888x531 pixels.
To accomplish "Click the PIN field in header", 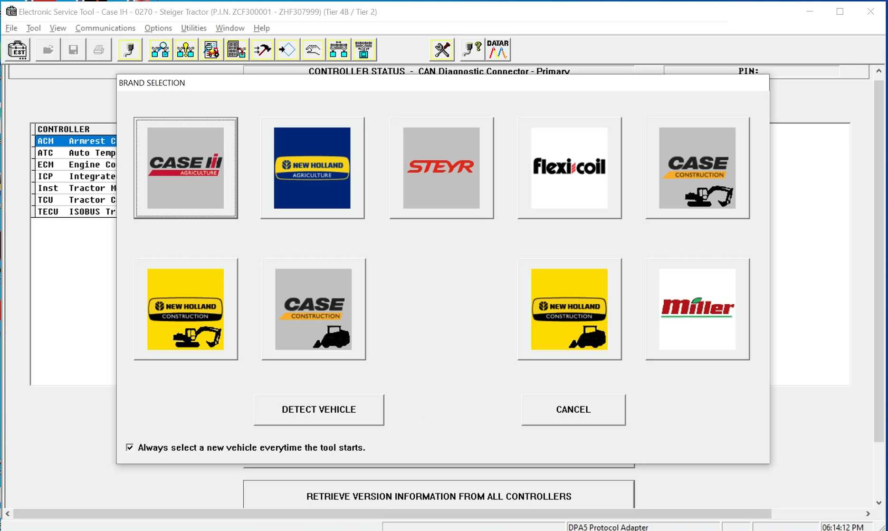I will pyautogui.click(x=752, y=71).
